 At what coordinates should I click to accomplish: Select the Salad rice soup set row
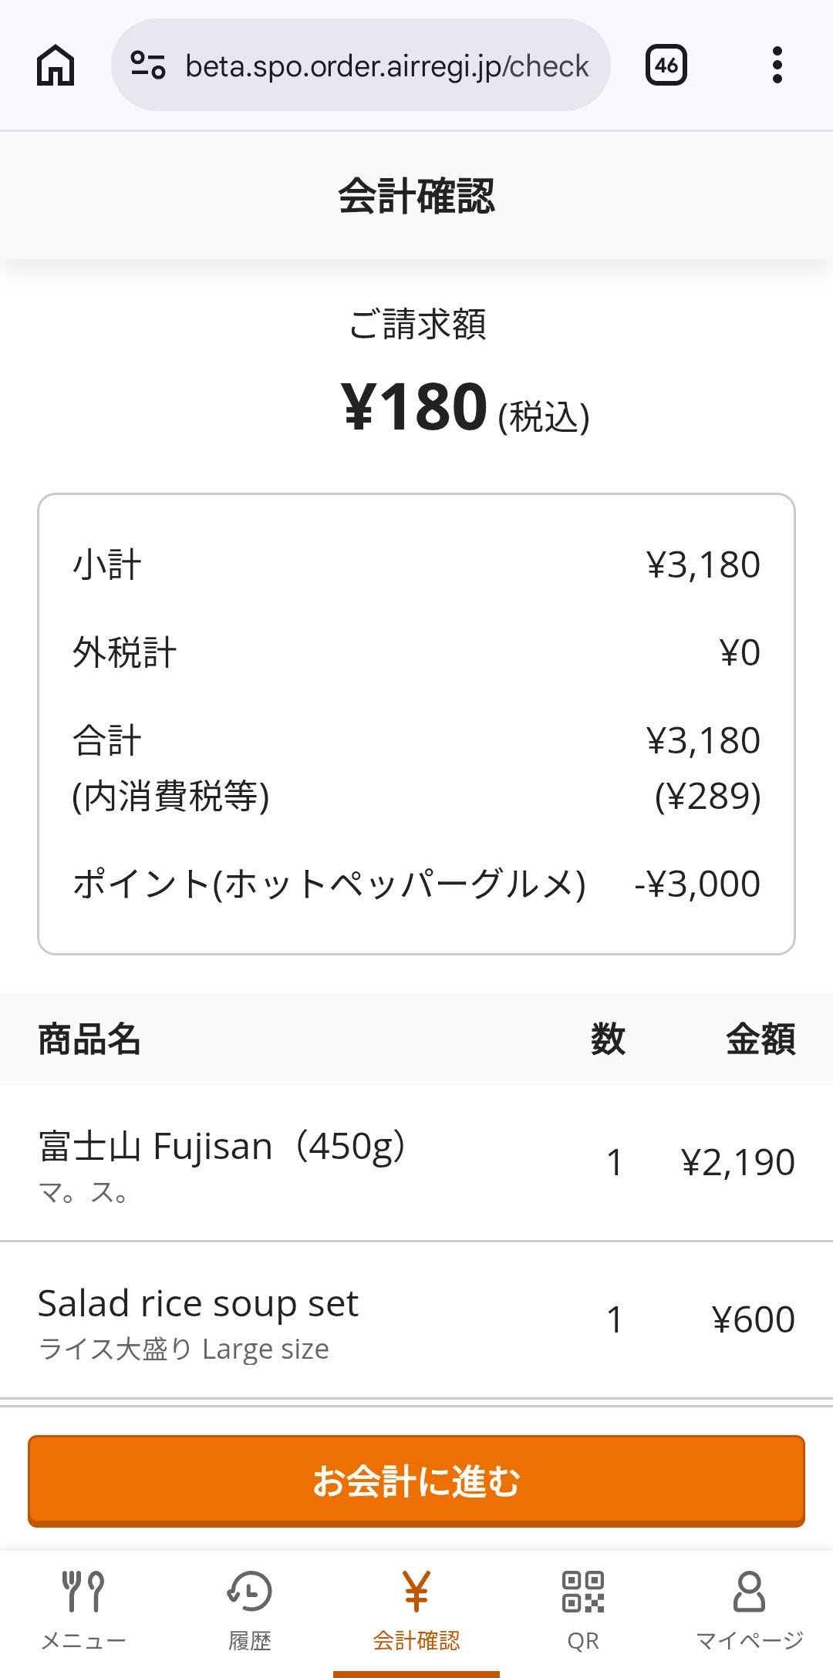pos(416,1320)
